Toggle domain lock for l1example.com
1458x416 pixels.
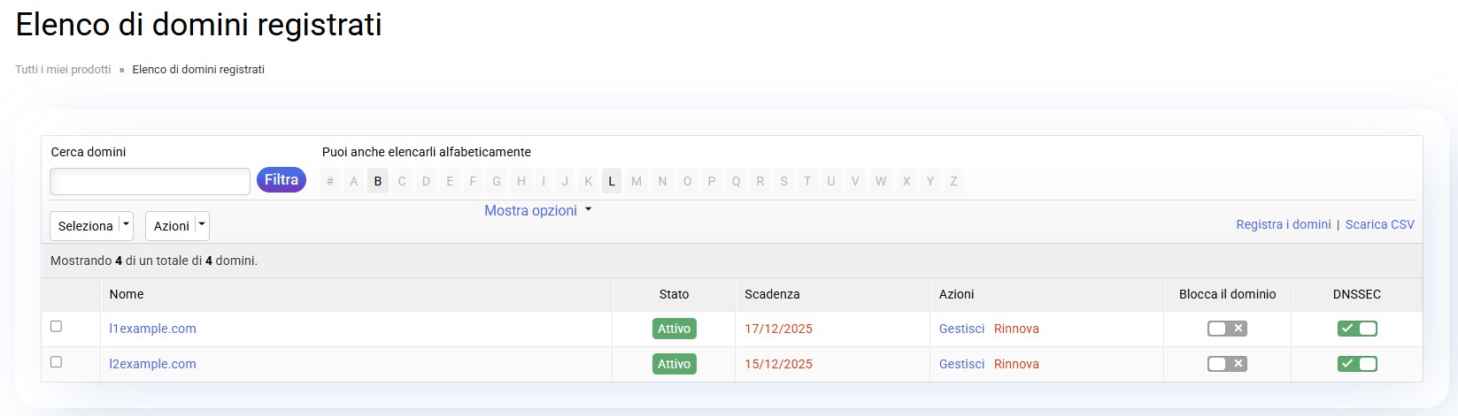tap(1227, 329)
